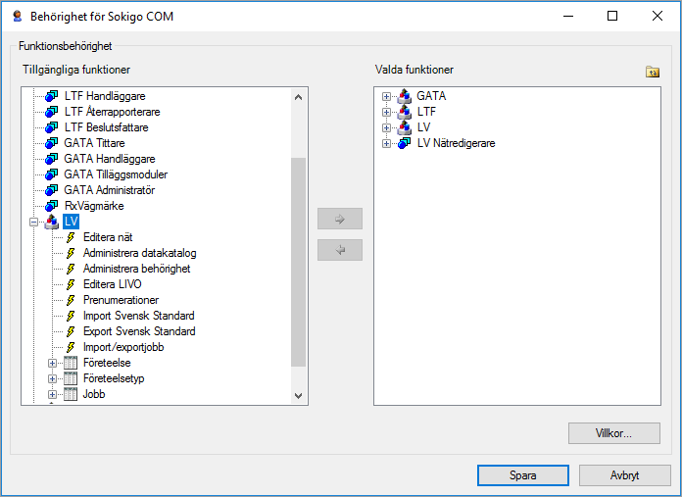The image size is (682, 497).
Task: Click the folder icon above Valda funktioner list
Action: coord(653,72)
